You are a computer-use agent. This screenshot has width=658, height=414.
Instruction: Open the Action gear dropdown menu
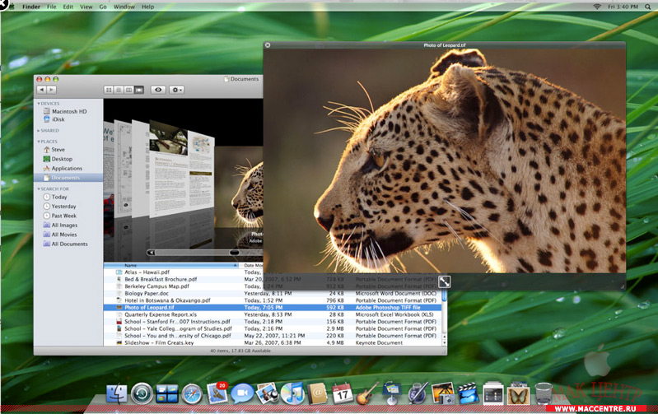coord(176,90)
